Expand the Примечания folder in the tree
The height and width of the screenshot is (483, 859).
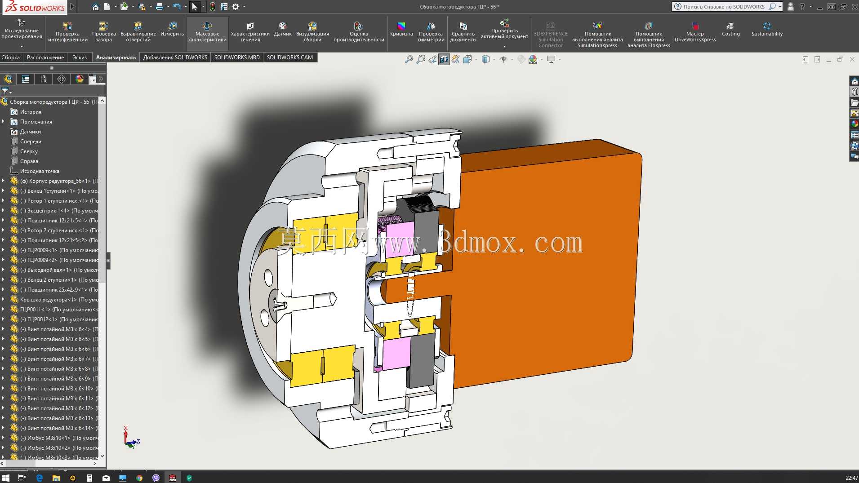tap(4, 121)
